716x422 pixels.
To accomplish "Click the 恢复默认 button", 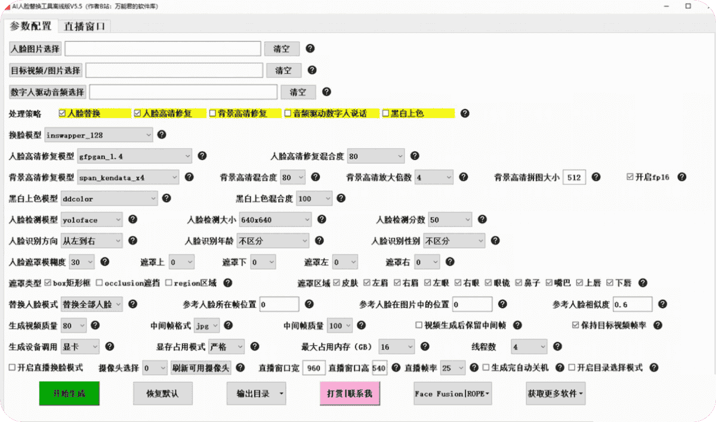I will click(x=162, y=393).
